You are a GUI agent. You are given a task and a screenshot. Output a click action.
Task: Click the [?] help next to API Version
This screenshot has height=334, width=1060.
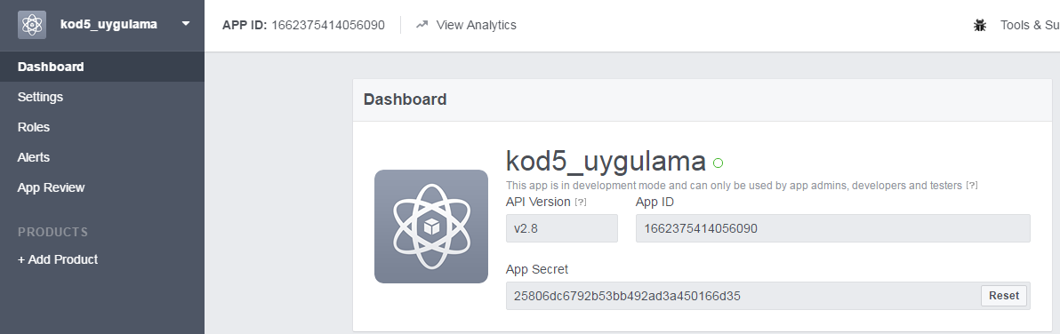pyautogui.click(x=580, y=202)
